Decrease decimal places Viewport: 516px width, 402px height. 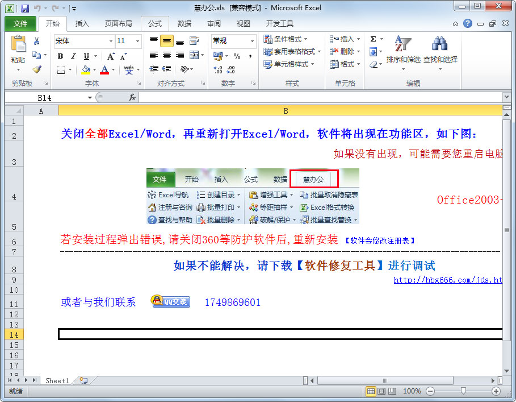(x=231, y=69)
